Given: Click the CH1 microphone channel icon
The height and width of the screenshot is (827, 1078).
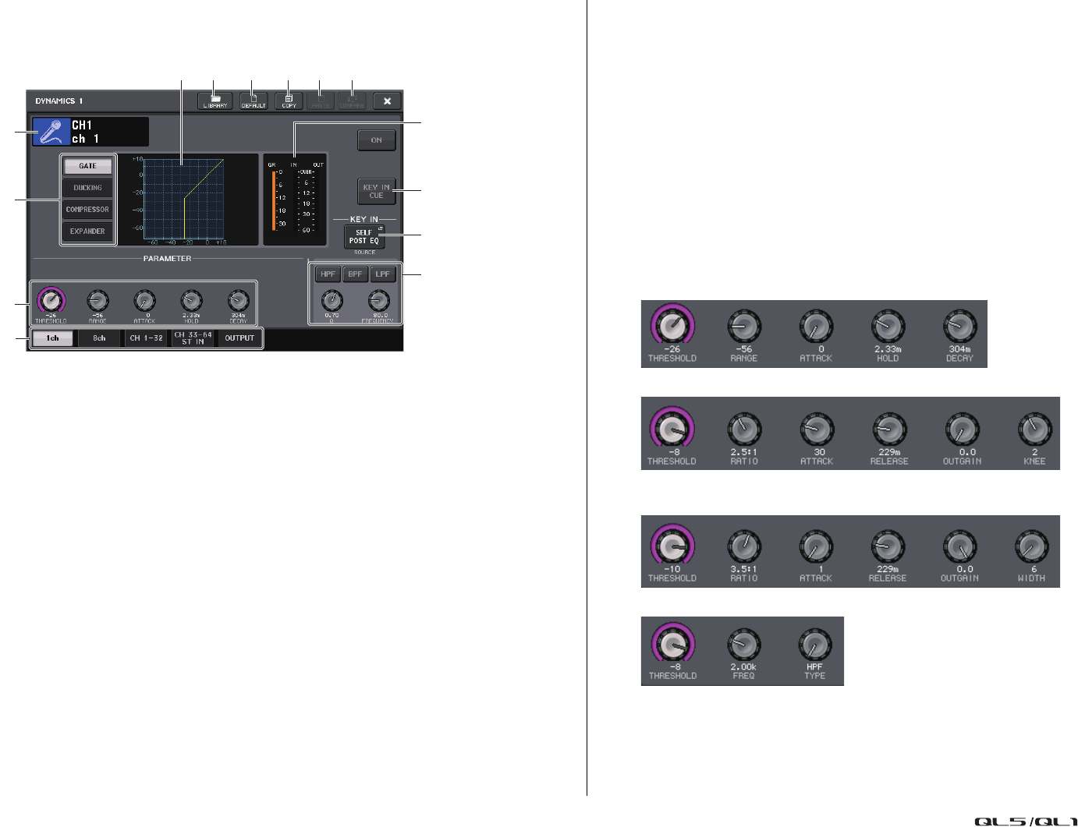Looking at the screenshot, I should tap(51, 132).
